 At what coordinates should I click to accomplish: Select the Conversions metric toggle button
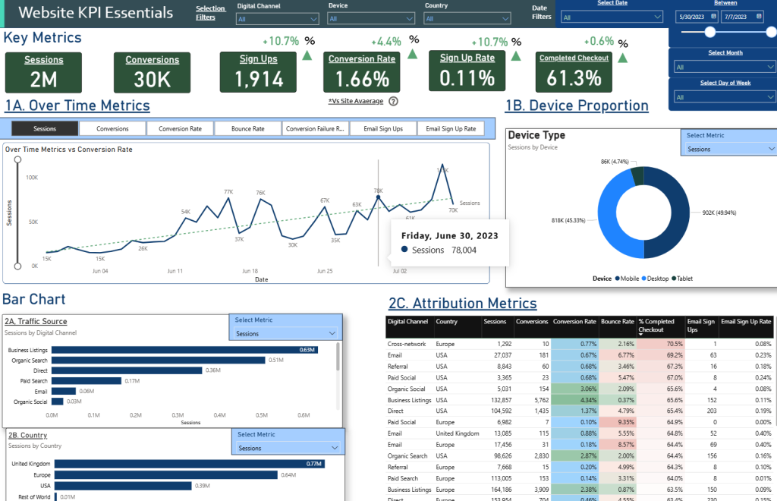pos(112,129)
